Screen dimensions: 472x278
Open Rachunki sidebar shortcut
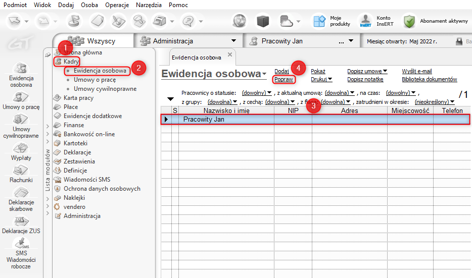(x=21, y=174)
